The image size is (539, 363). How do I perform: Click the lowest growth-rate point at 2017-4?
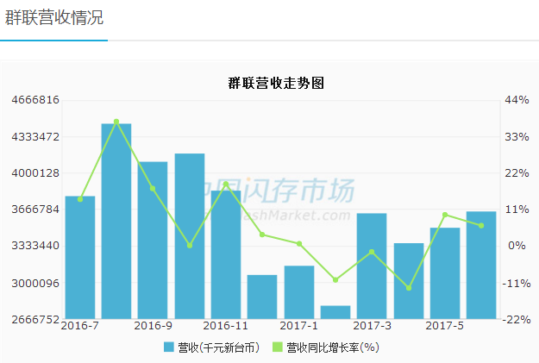[x=409, y=288]
